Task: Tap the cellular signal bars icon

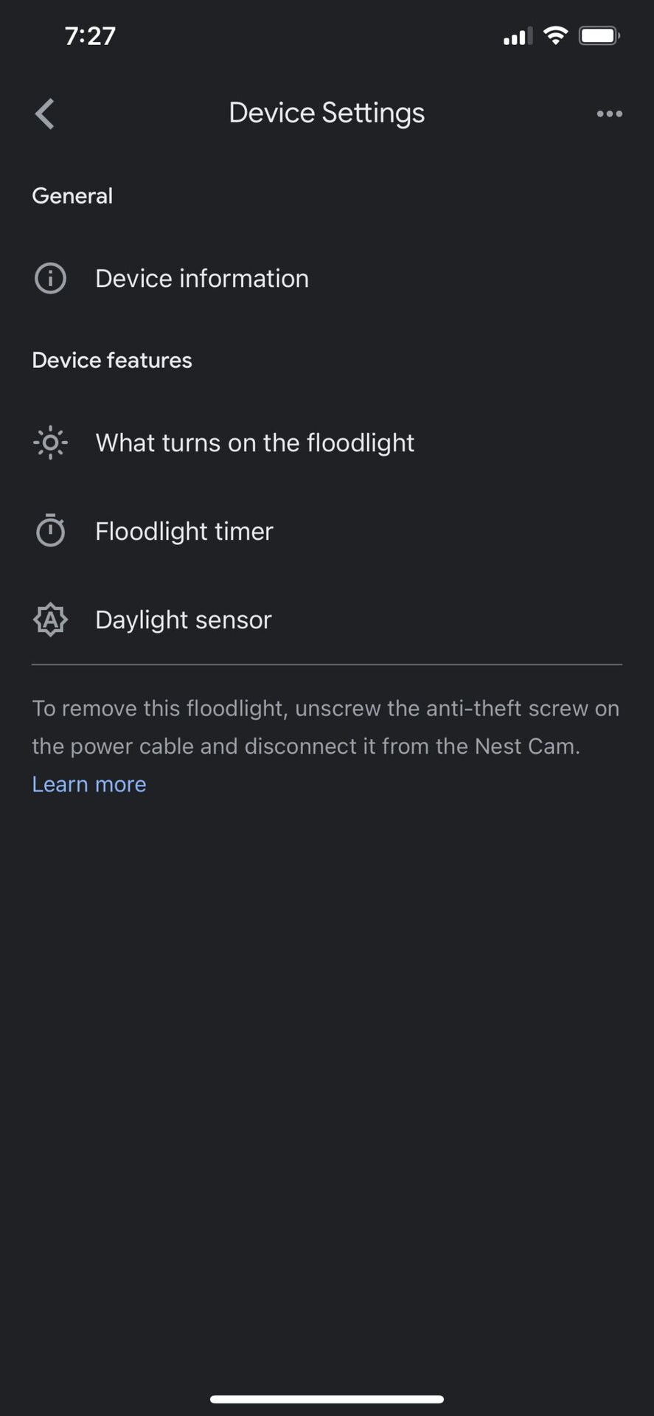Action: (x=518, y=36)
